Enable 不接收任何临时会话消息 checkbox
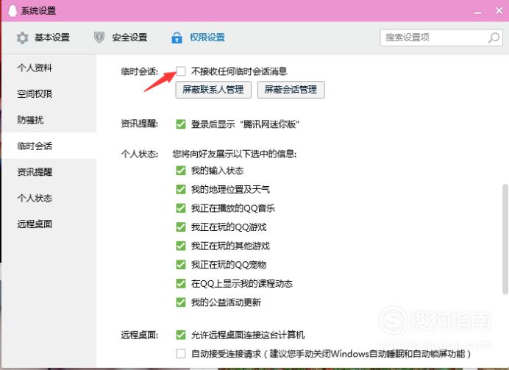This screenshot has height=370, width=509. tap(181, 71)
